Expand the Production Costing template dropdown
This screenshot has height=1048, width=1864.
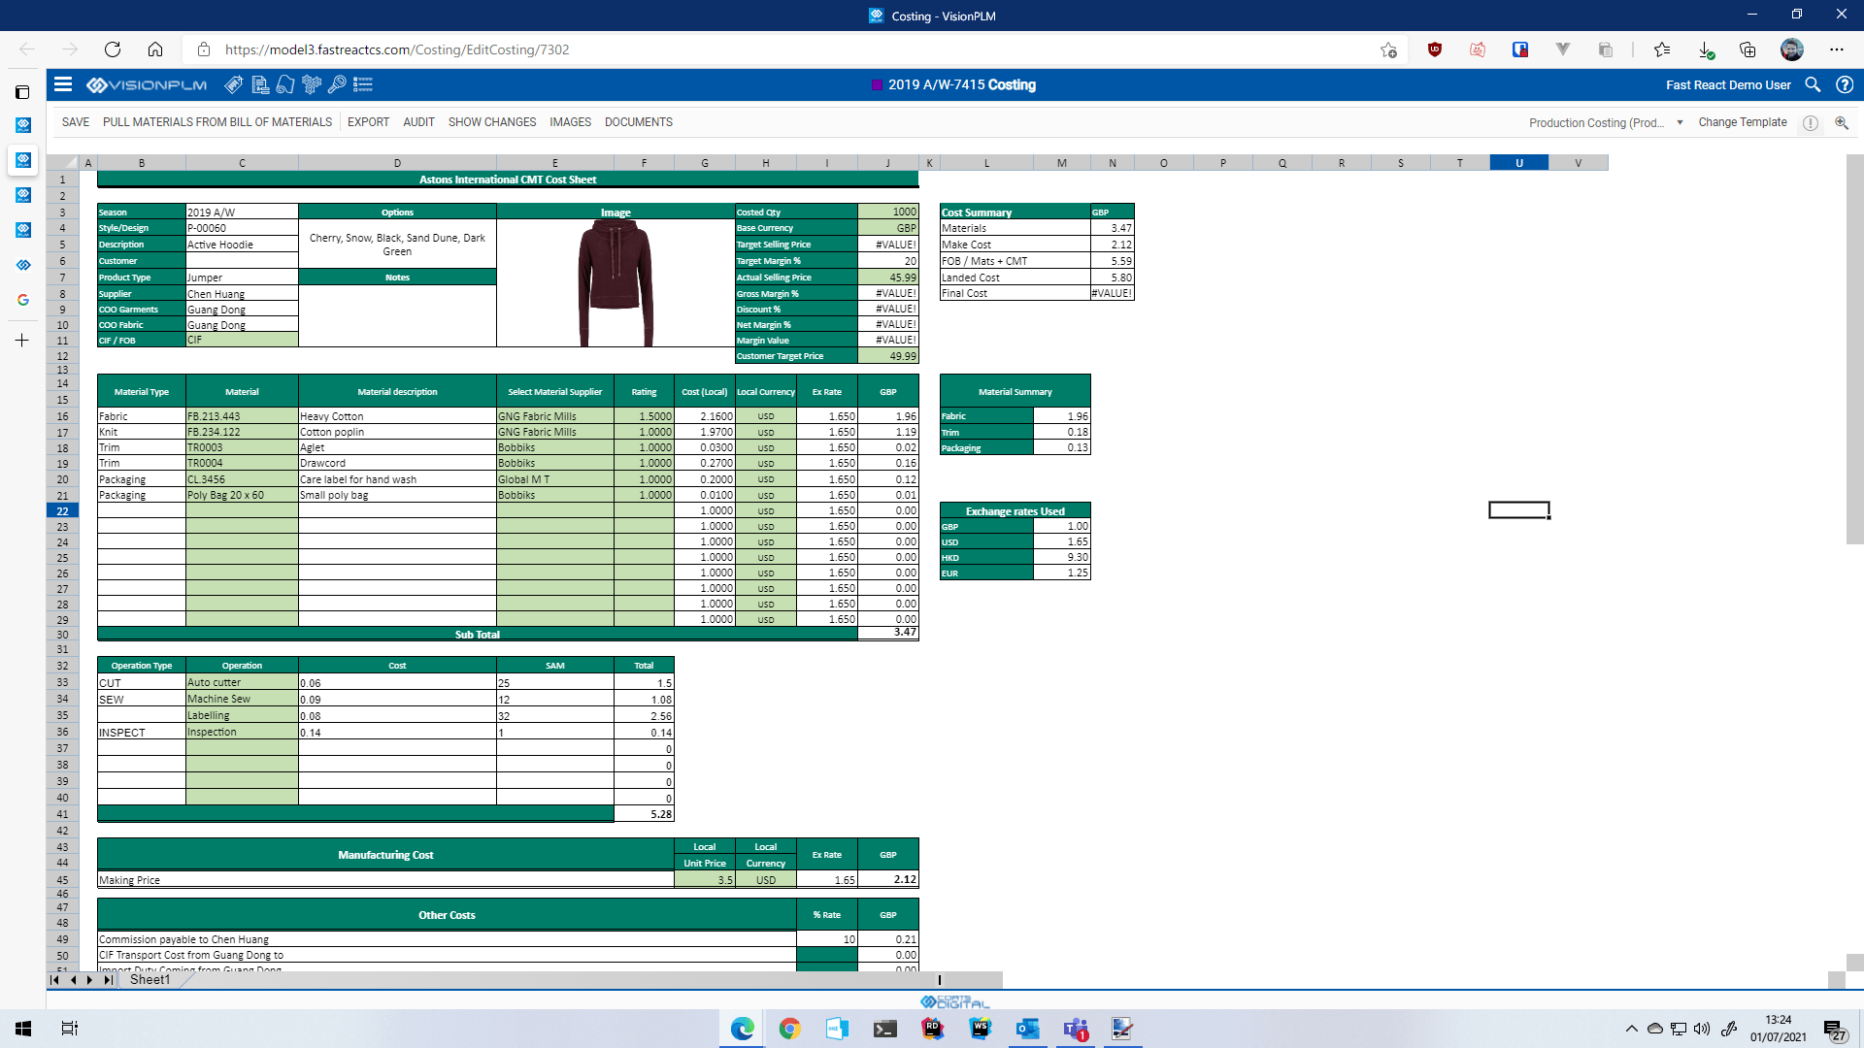coord(1680,122)
